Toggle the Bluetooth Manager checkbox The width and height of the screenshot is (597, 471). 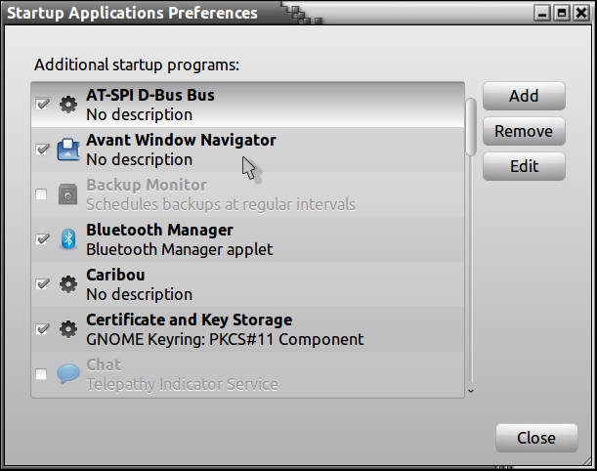[41, 239]
